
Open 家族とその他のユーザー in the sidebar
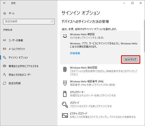point(20,75)
